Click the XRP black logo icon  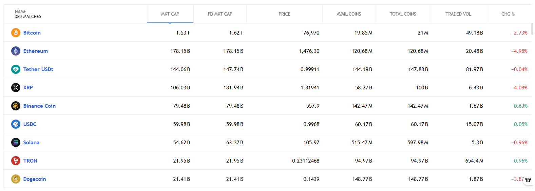(16, 88)
